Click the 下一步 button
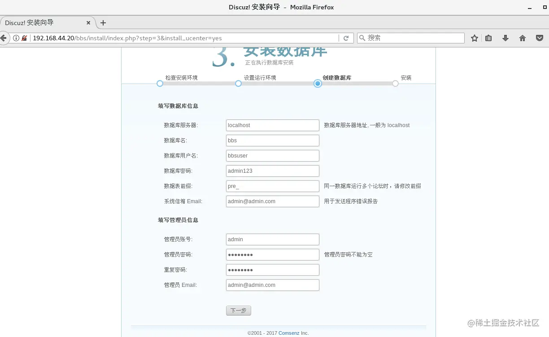Viewport: 549px width, 337px height. pyautogui.click(x=239, y=311)
